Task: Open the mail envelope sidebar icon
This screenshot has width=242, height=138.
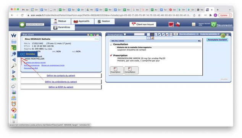Action: (14, 98)
